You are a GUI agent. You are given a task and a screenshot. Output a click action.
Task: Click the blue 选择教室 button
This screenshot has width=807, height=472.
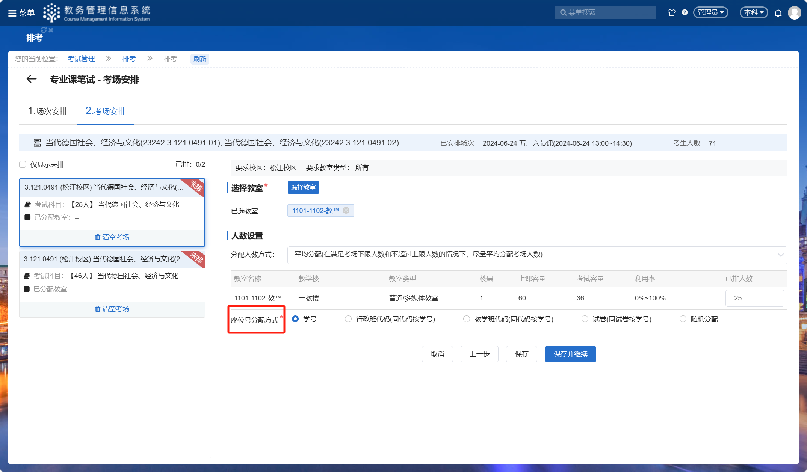pyautogui.click(x=303, y=187)
